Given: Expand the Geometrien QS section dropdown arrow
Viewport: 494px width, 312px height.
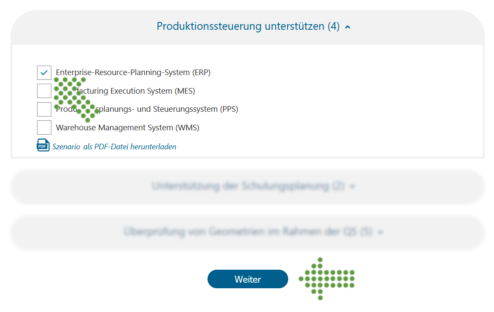Looking at the screenshot, I should [x=380, y=233].
